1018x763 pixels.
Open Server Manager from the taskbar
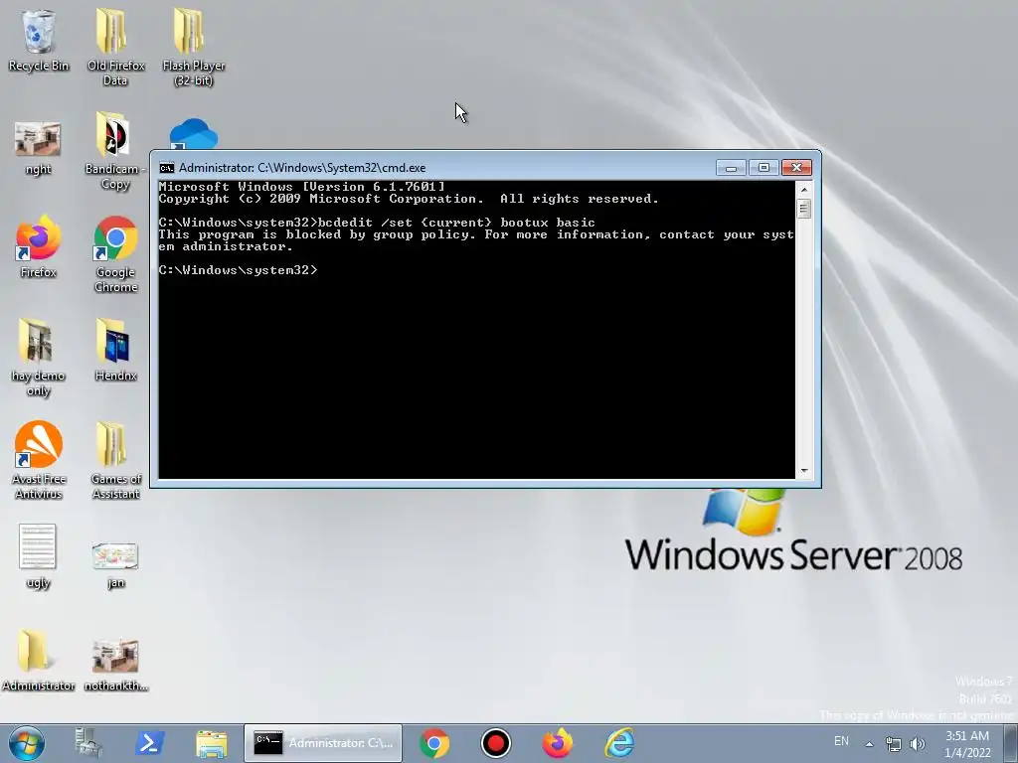(x=88, y=743)
